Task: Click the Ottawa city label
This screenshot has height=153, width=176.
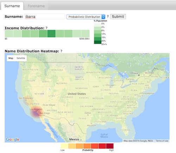Action: coord(134,73)
